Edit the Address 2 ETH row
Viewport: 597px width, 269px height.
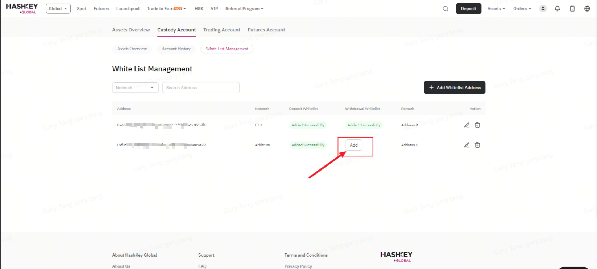pyautogui.click(x=467, y=125)
